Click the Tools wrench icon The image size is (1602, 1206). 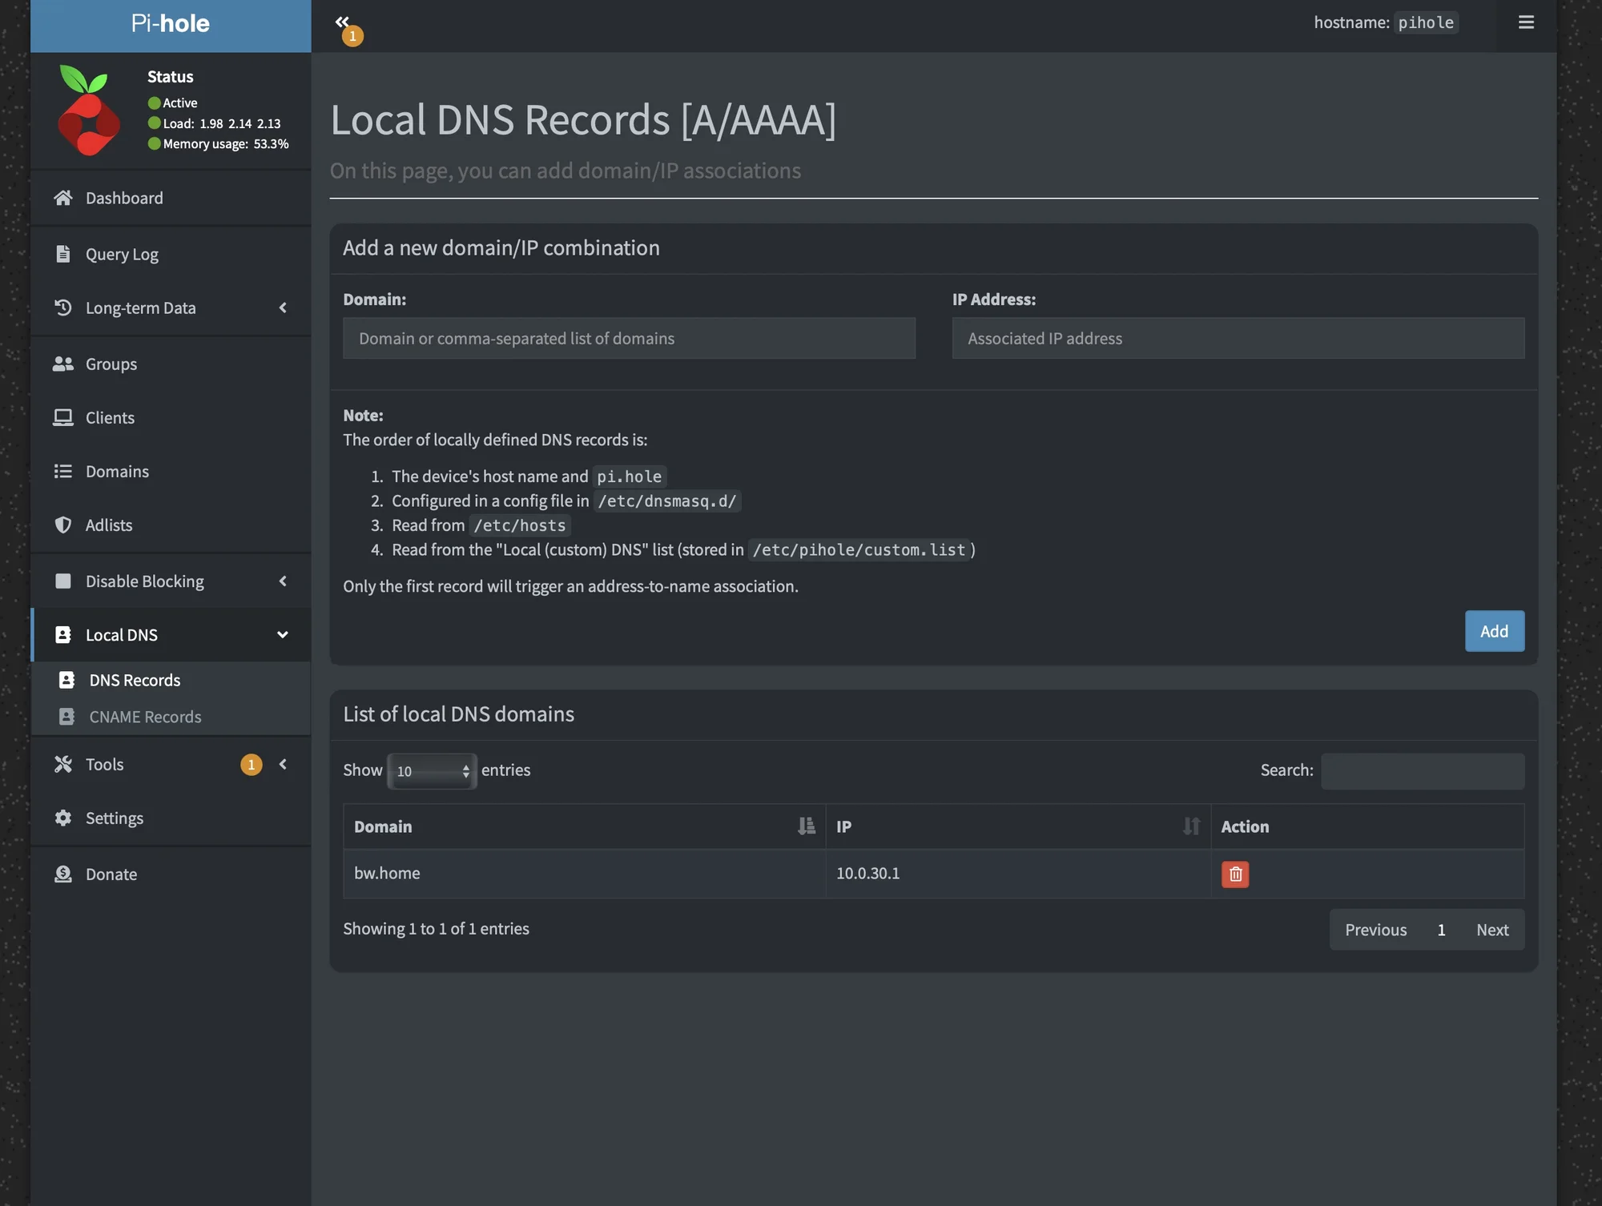63,764
